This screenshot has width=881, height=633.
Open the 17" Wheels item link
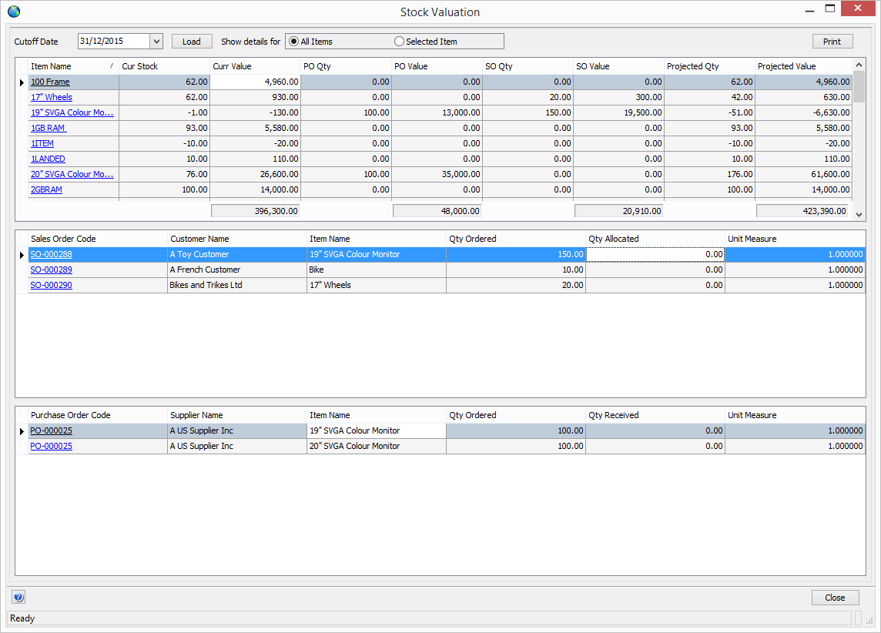52,97
